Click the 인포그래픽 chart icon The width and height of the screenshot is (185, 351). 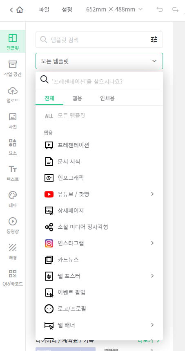click(49, 178)
